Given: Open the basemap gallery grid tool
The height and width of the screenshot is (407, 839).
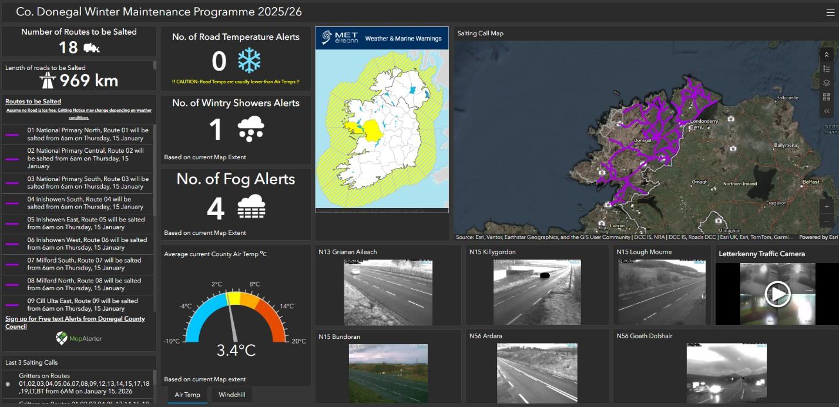Looking at the screenshot, I should [x=827, y=97].
